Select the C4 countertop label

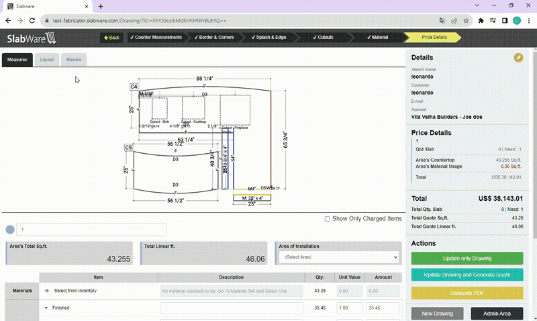(x=134, y=87)
